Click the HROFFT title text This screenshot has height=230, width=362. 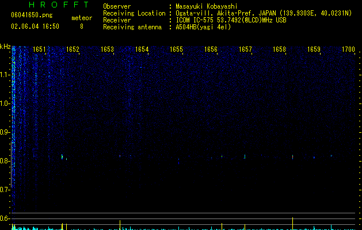pos(59,5)
